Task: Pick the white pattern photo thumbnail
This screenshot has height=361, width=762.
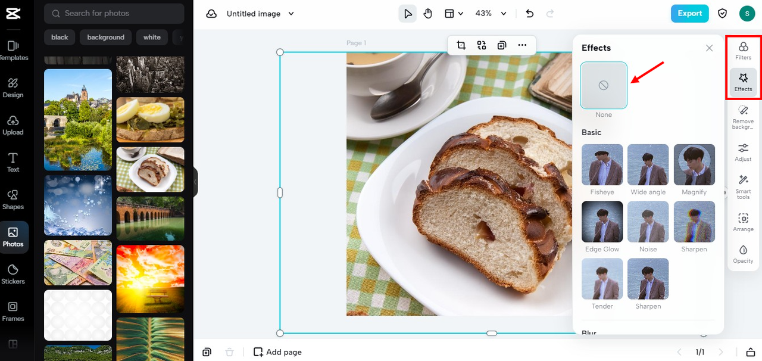Action: tap(78, 315)
